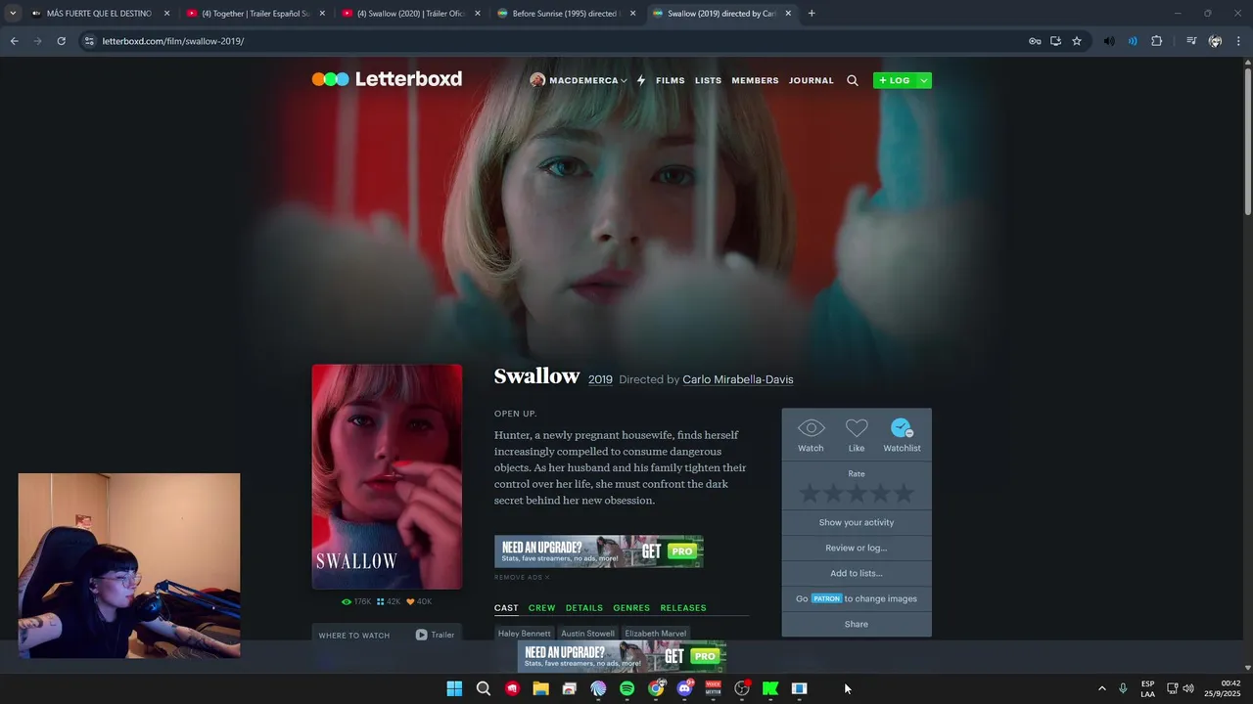Open Spotify from the taskbar
Screen dimensions: 1253x704
pyautogui.click(x=626, y=688)
